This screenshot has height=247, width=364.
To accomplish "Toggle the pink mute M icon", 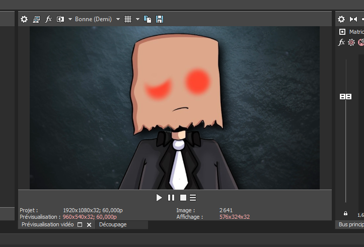I will [361, 42].
